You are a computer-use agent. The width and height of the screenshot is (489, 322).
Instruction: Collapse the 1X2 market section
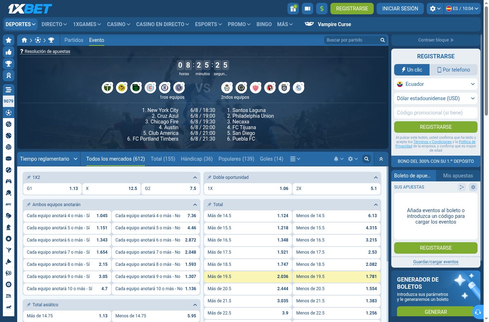tap(195, 177)
